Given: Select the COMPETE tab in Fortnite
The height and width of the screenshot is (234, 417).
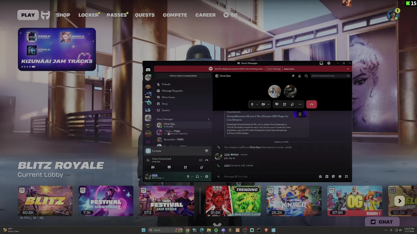Looking at the screenshot, I should (175, 15).
